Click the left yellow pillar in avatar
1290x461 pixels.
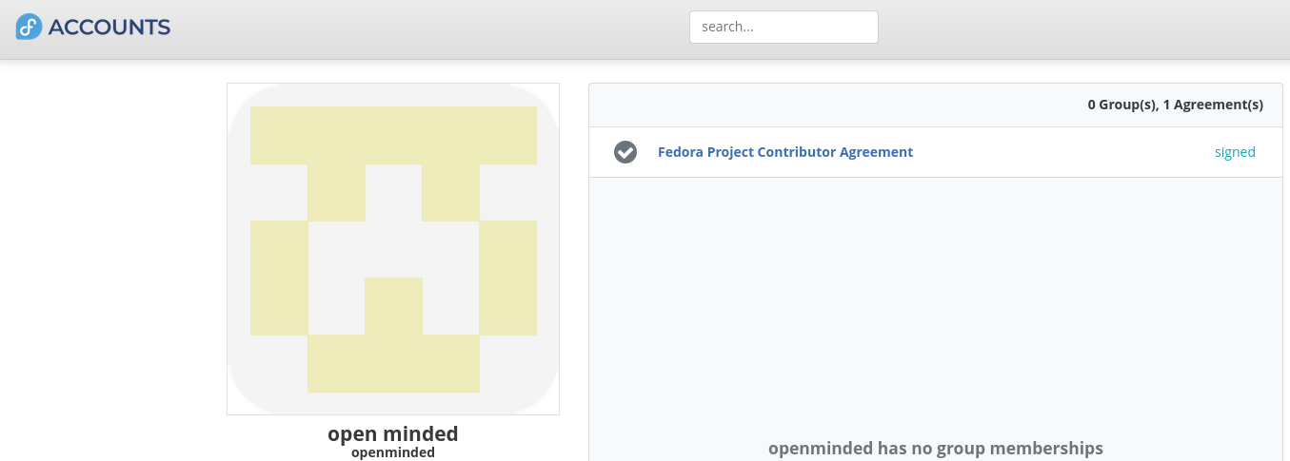click(279, 278)
